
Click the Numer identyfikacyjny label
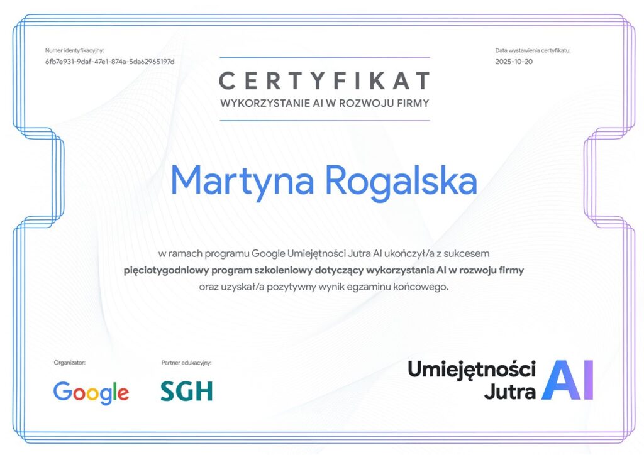pyautogui.click(x=74, y=50)
